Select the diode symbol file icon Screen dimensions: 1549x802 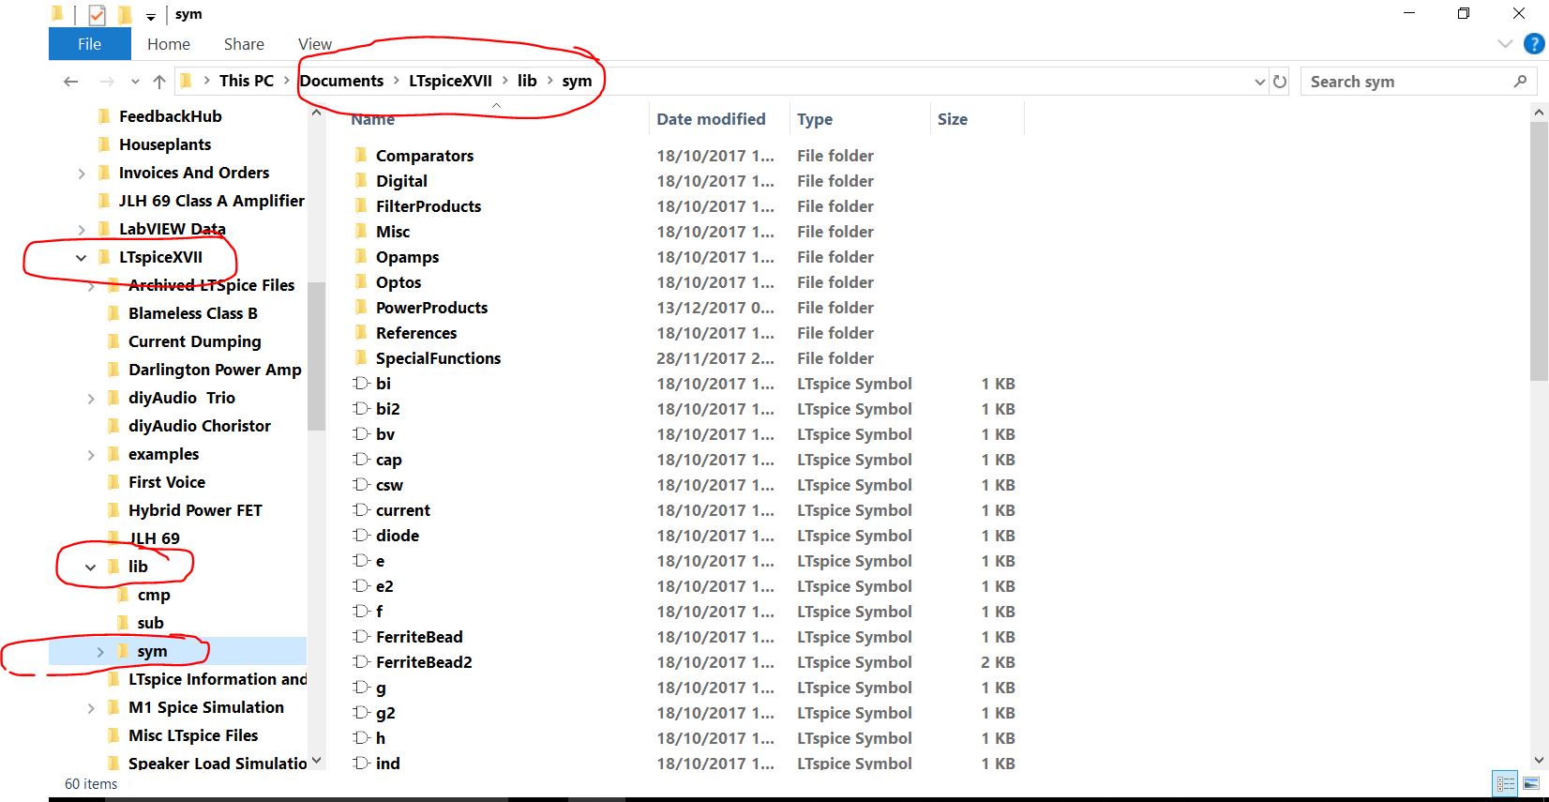(361, 535)
